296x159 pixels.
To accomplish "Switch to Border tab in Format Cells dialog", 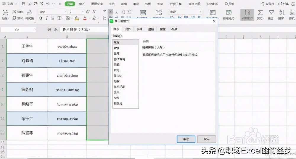I will 151,29.
